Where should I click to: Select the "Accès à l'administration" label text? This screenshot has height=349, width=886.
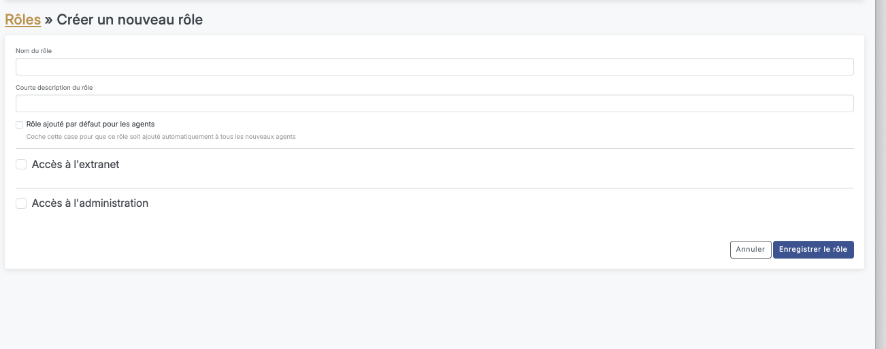(90, 203)
